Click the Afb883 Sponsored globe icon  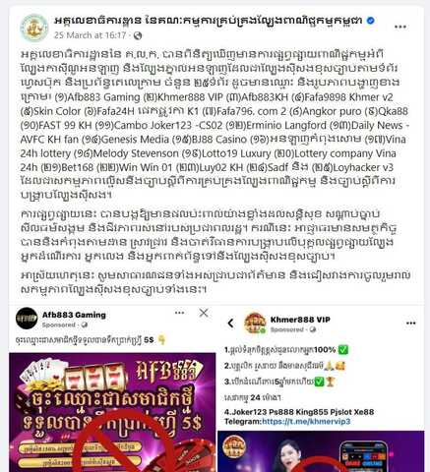point(85,324)
